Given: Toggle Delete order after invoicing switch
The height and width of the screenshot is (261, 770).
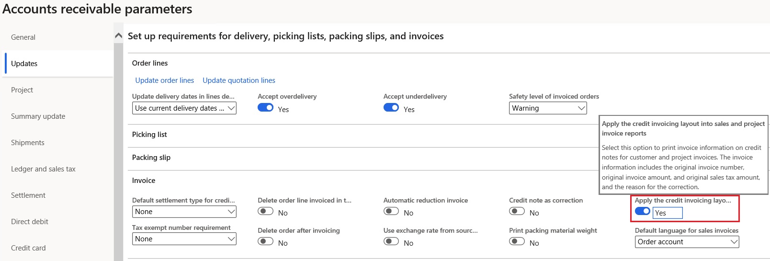Looking at the screenshot, I should 265,241.
